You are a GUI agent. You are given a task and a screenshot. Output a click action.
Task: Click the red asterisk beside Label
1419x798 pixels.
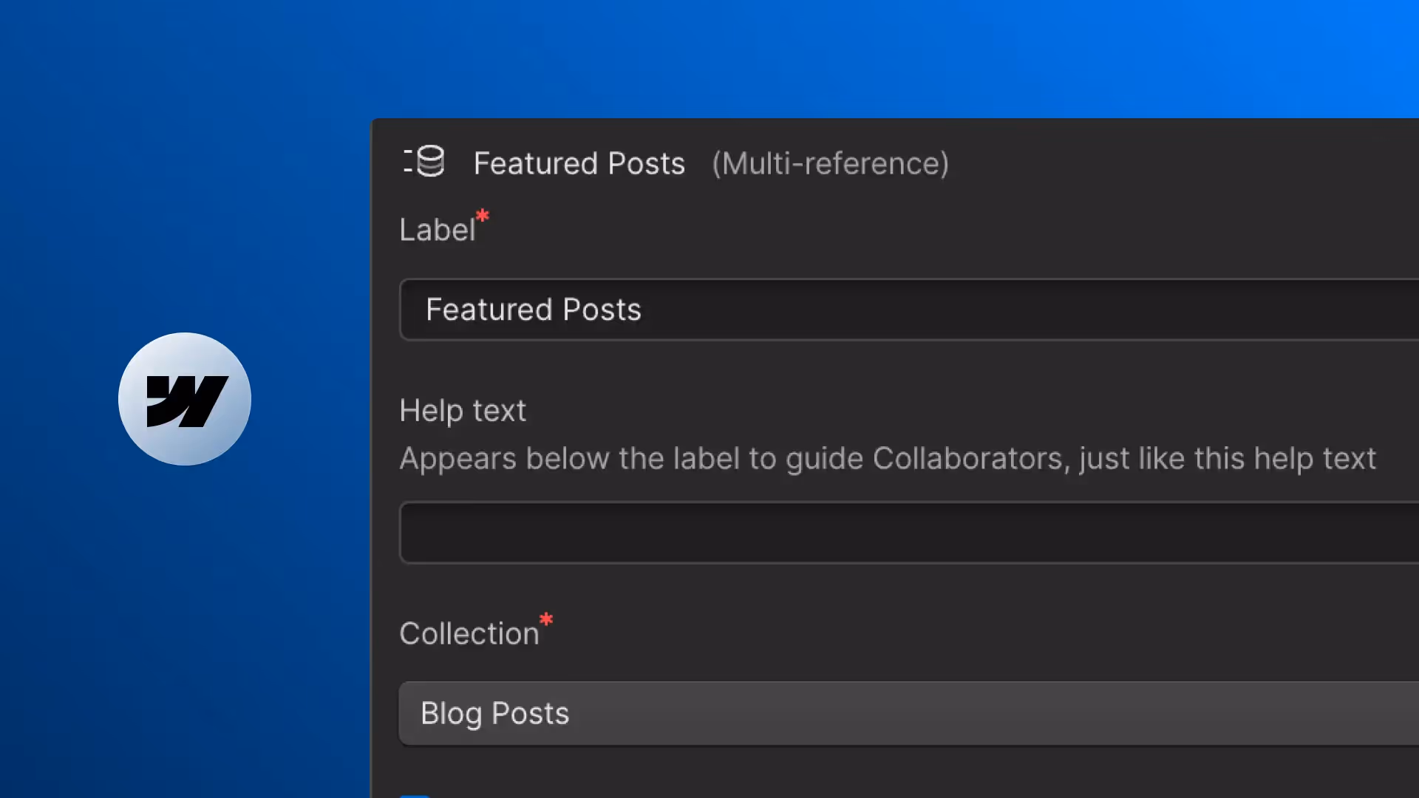(x=483, y=216)
